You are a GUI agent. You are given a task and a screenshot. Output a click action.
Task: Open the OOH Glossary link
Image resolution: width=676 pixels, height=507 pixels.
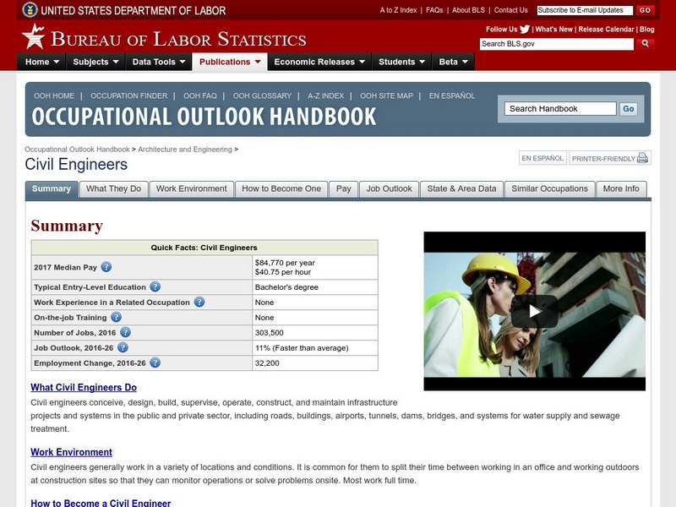pos(263,95)
